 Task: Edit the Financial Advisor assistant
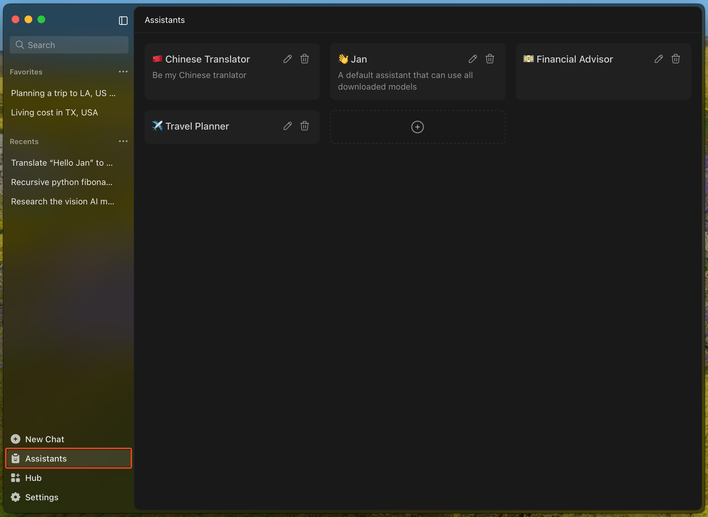click(658, 59)
